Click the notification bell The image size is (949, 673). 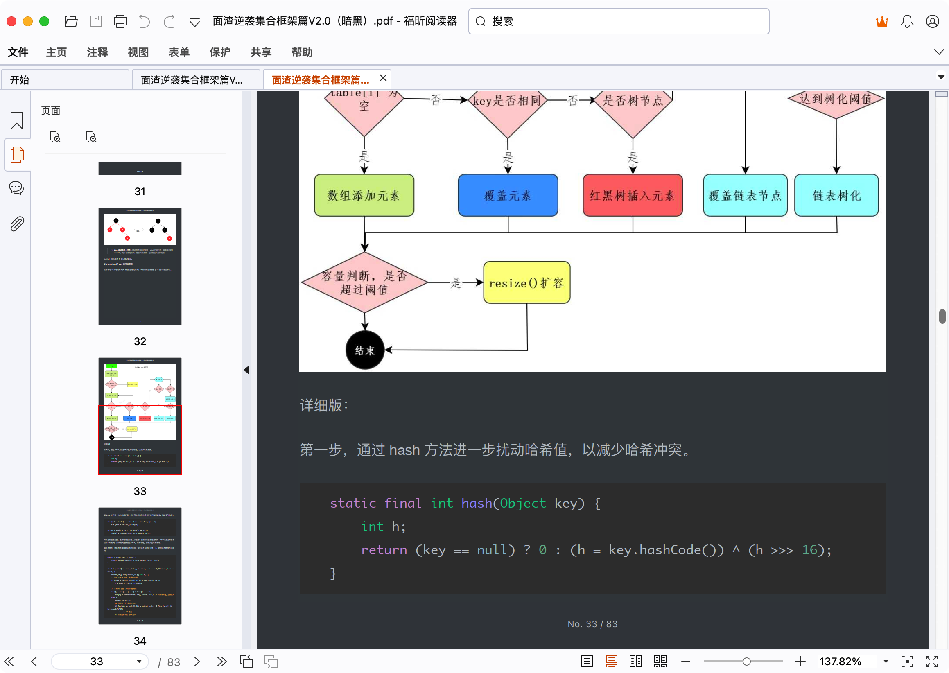coord(907,21)
